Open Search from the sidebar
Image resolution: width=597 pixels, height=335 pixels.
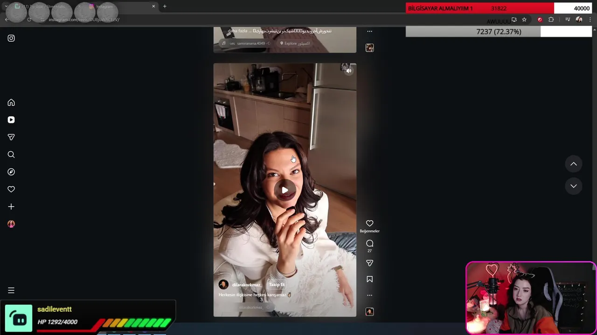[11, 154]
